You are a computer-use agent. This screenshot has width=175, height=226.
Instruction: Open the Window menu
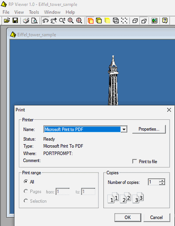tap(52, 12)
